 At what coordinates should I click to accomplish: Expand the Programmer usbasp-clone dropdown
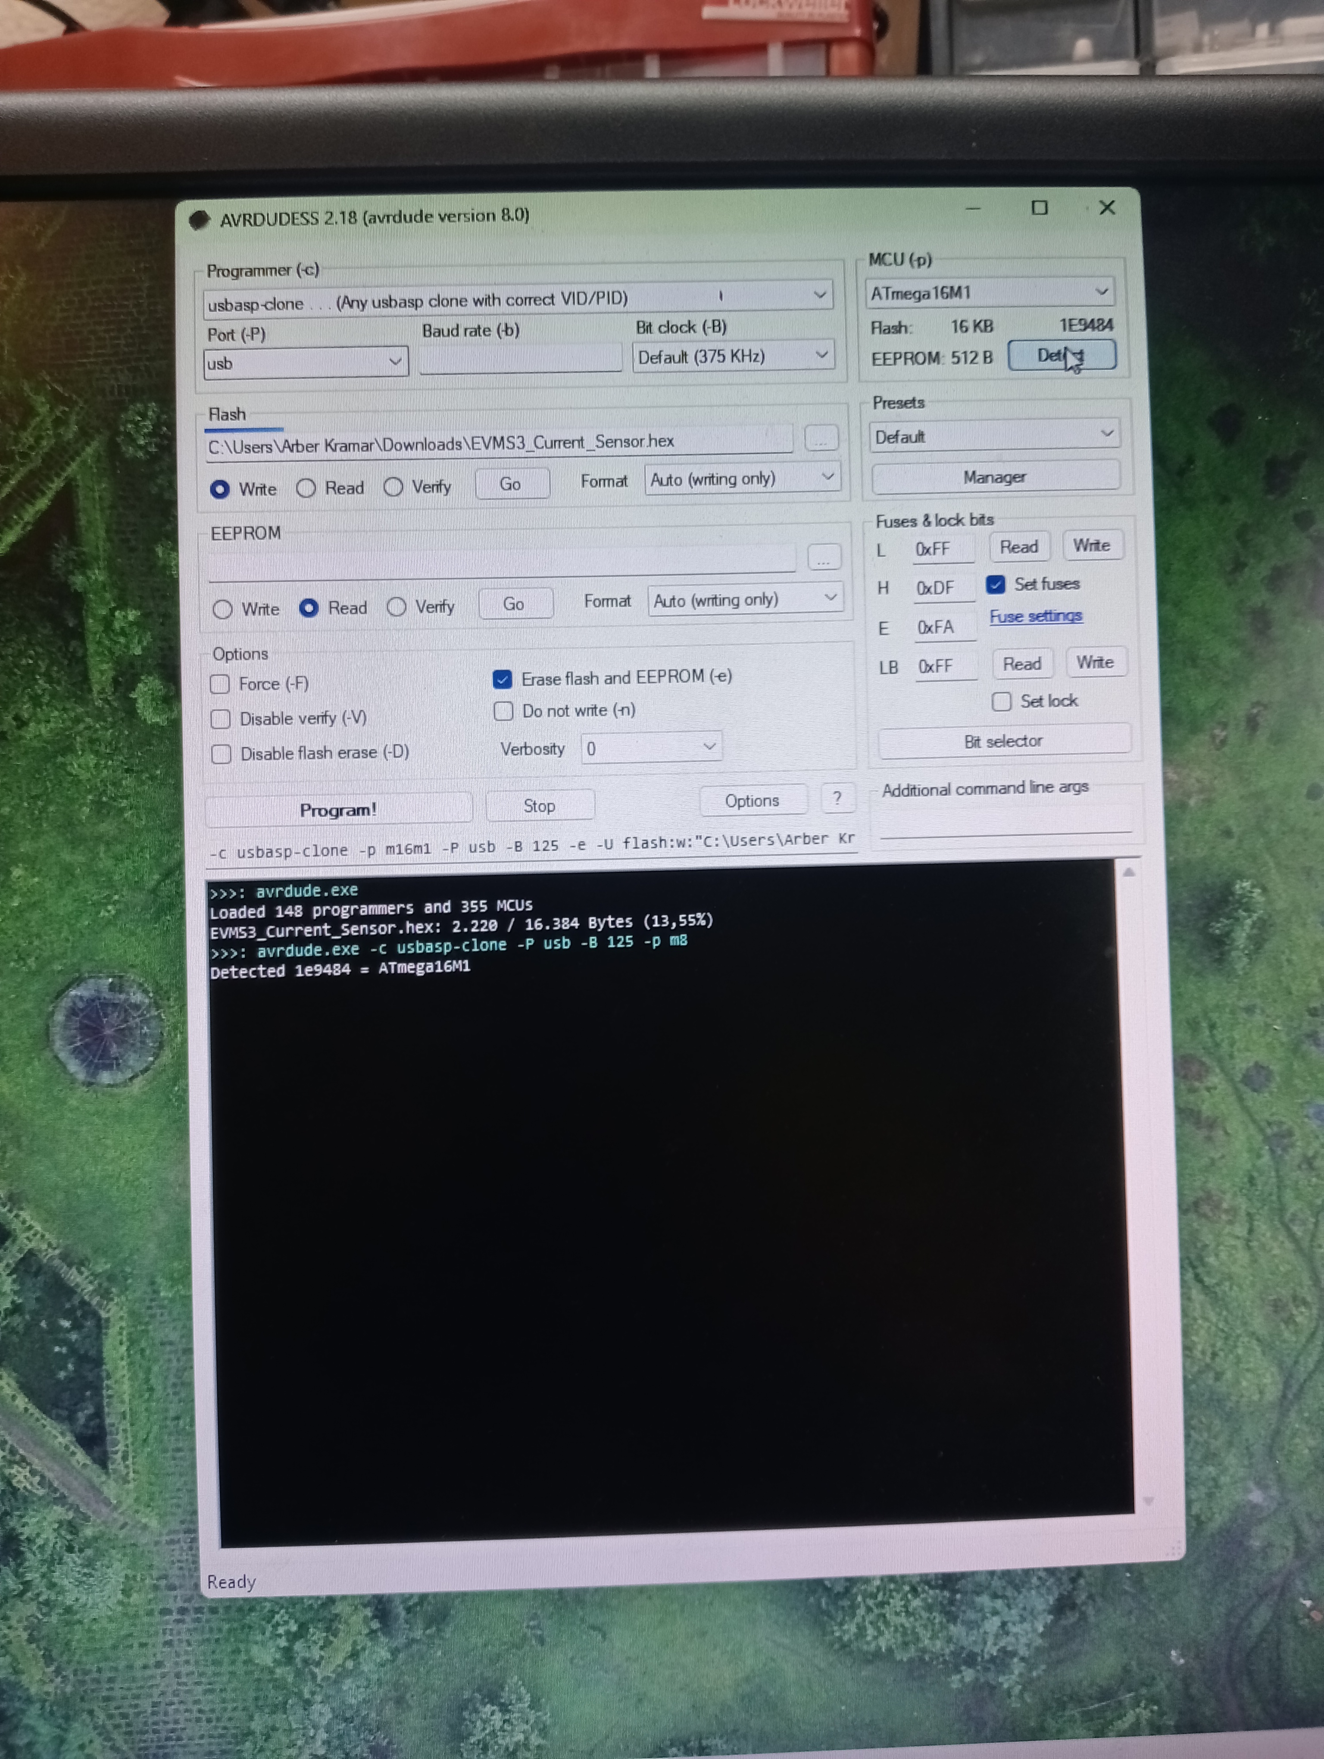819,295
